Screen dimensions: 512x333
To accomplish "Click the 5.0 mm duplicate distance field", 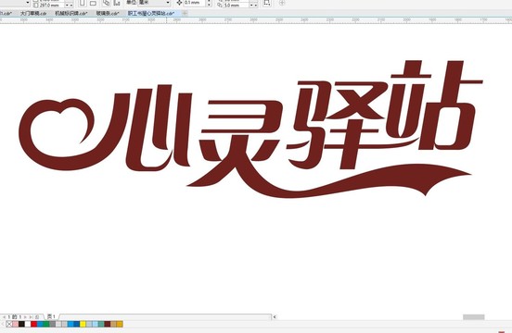I will tap(237, 6).
